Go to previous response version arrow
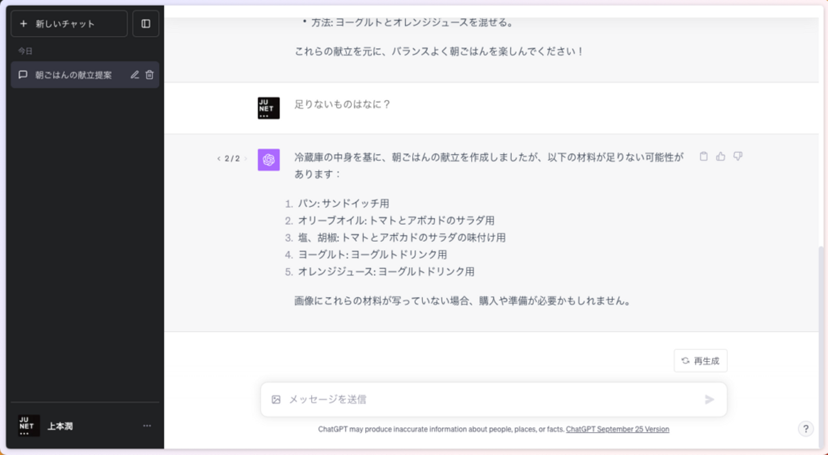 (218, 159)
